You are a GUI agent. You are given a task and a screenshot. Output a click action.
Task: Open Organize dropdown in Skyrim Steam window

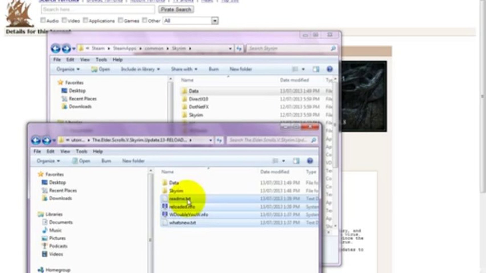pos(68,69)
